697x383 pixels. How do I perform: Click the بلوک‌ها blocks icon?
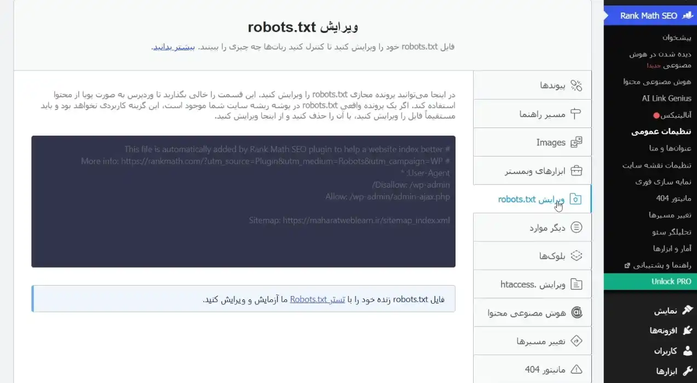[576, 256]
